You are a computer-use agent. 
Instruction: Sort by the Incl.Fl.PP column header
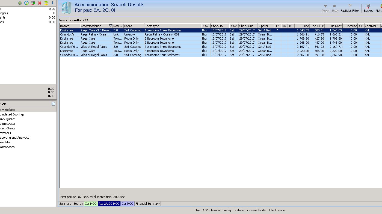pos(317,26)
